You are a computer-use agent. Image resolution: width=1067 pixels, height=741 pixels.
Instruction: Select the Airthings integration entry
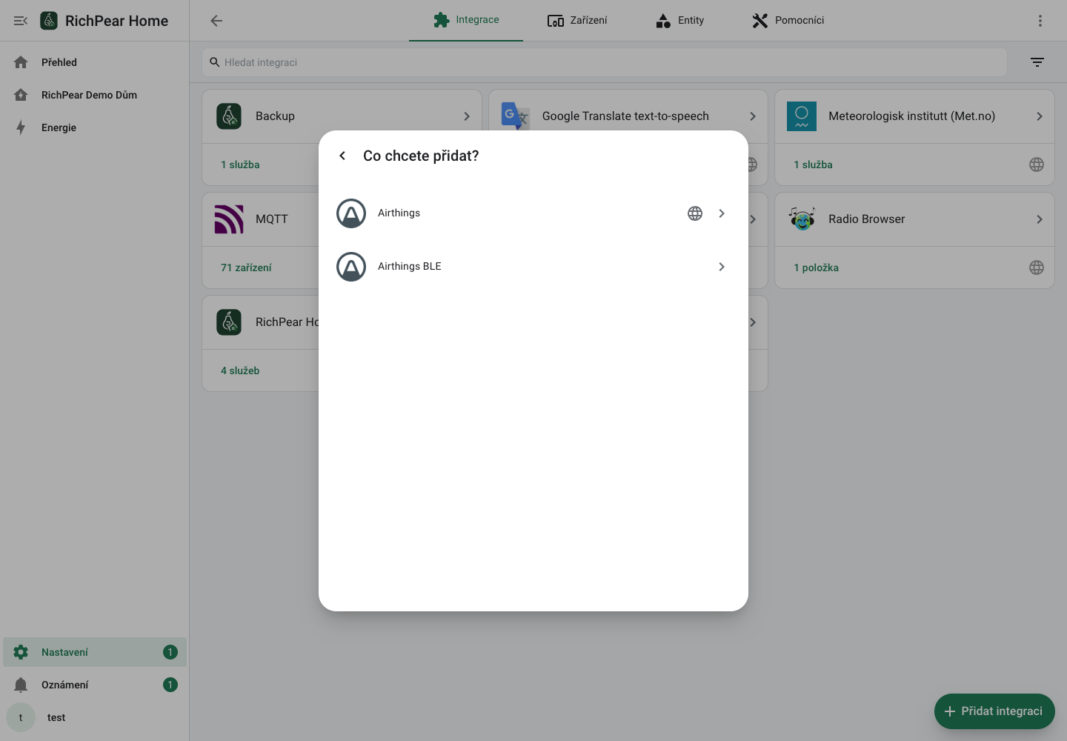tap(533, 213)
